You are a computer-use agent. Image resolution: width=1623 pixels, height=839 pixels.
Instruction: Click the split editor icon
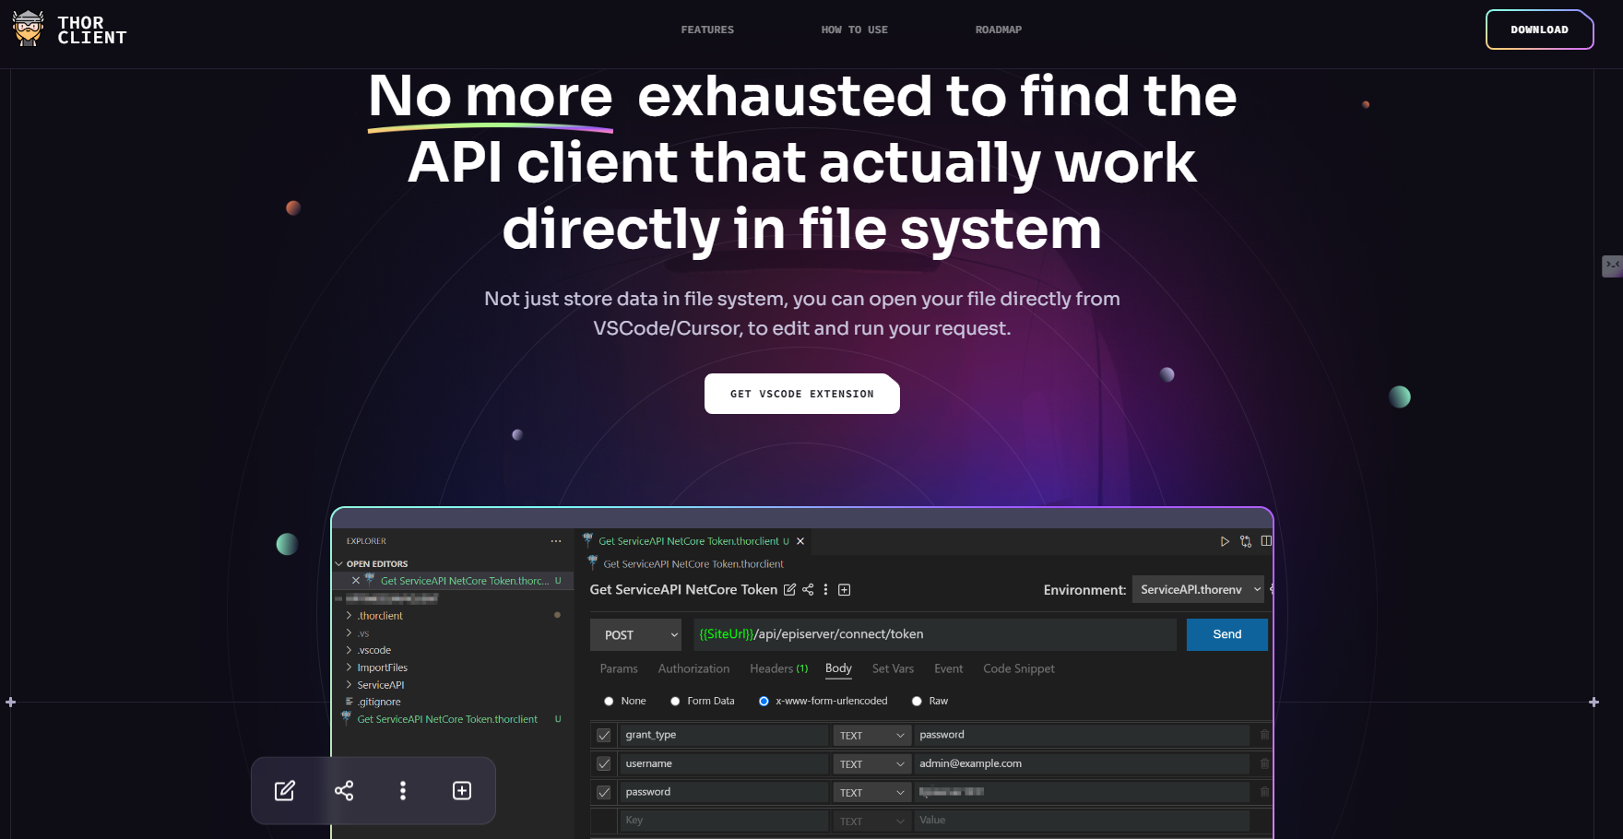coord(1266,541)
